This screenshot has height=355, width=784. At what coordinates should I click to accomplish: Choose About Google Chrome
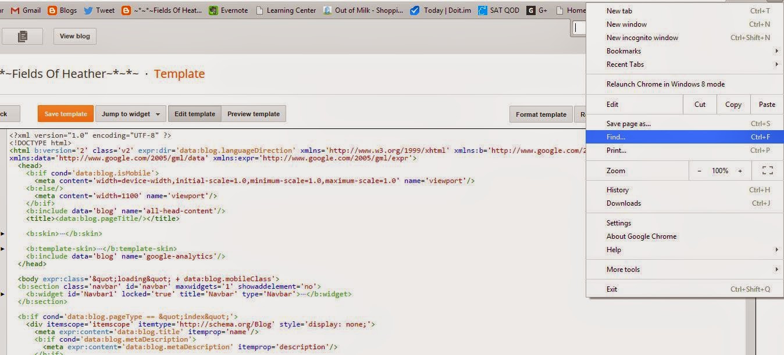click(x=685, y=236)
